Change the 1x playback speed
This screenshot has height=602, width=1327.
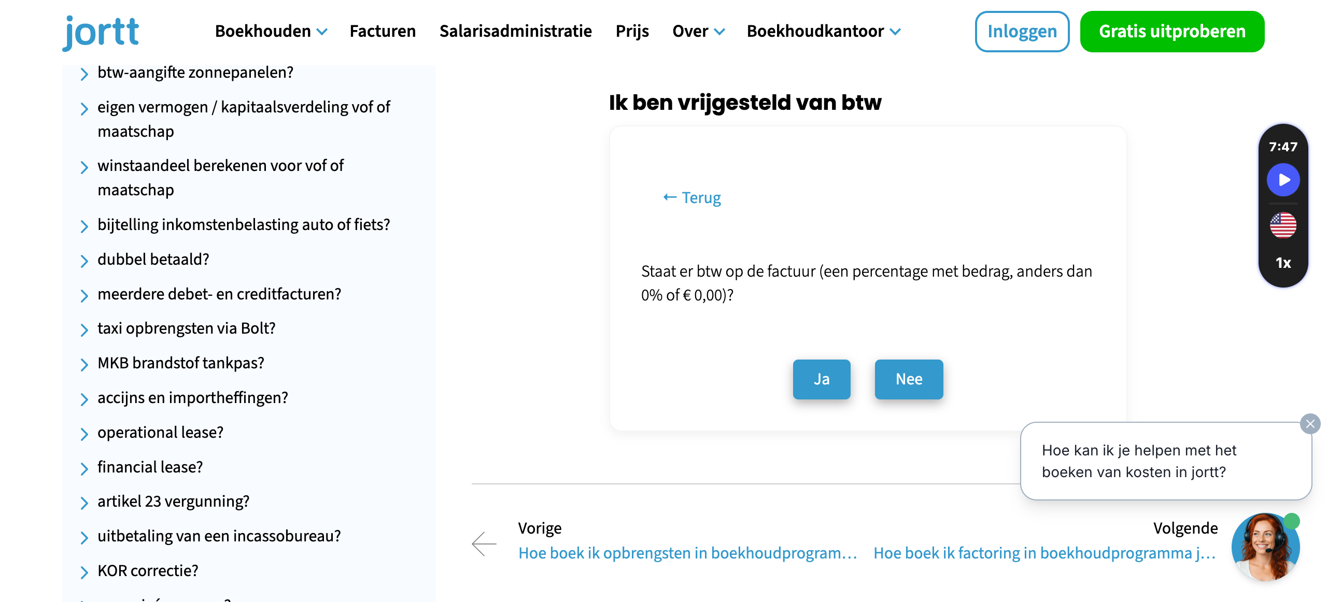pyautogui.click(x=1283, y=263)
